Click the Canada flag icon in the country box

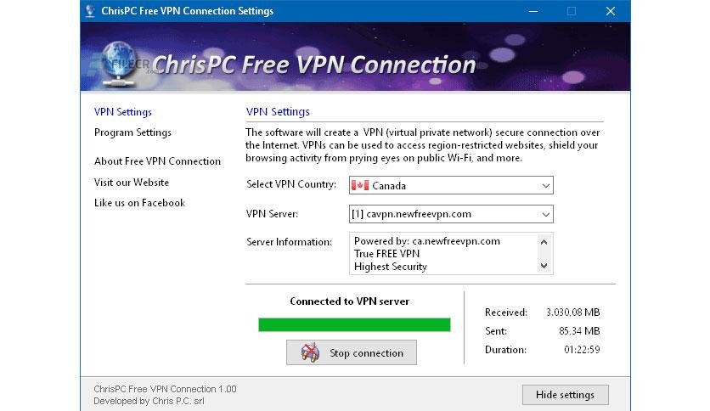click(x=360, y=186)
